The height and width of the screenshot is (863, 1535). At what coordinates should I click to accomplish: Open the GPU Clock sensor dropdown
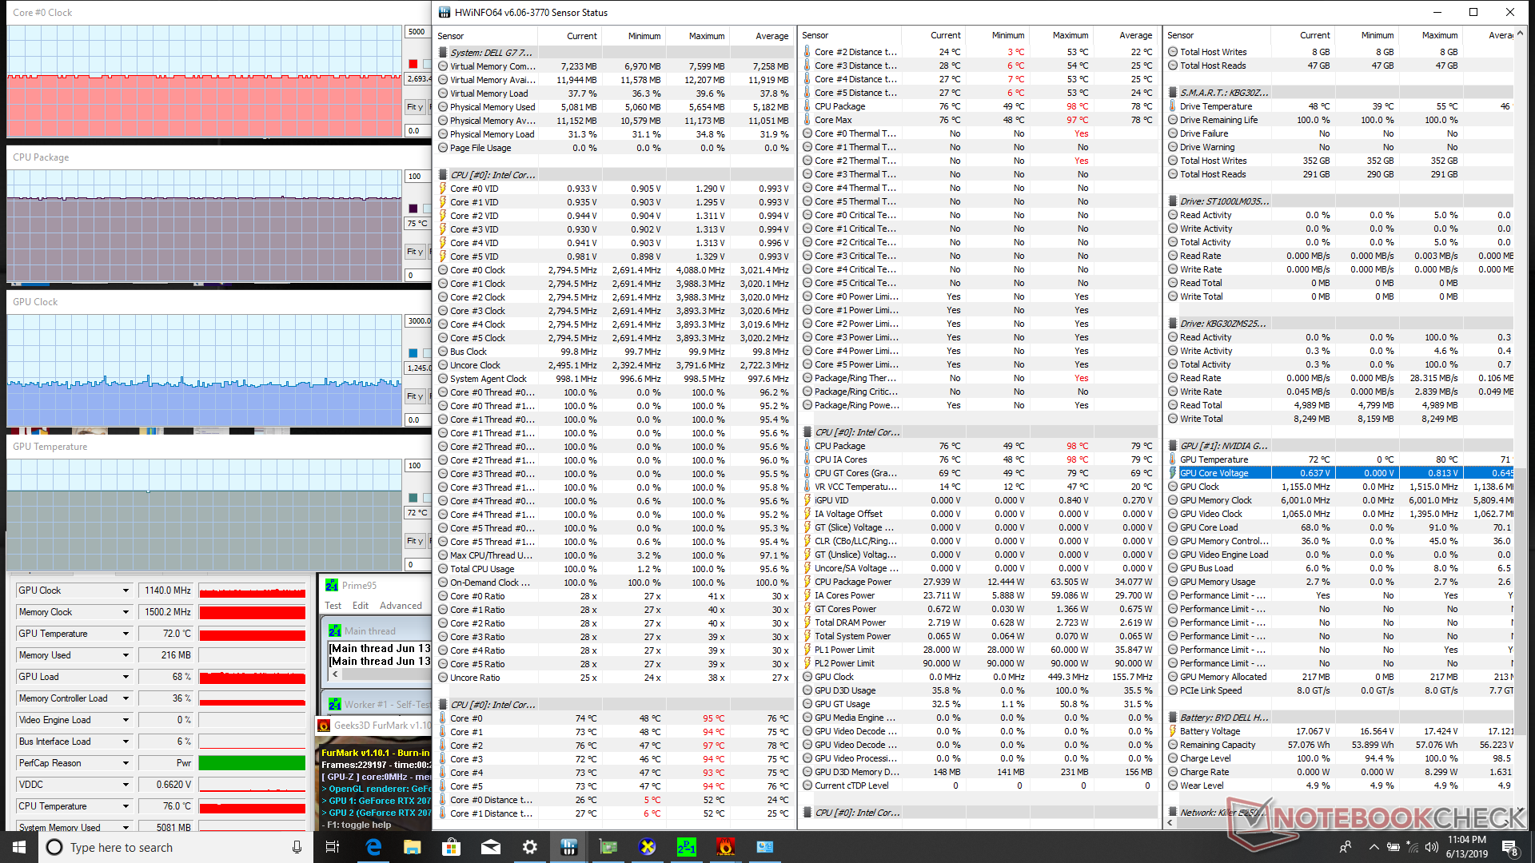pos(126,591)
